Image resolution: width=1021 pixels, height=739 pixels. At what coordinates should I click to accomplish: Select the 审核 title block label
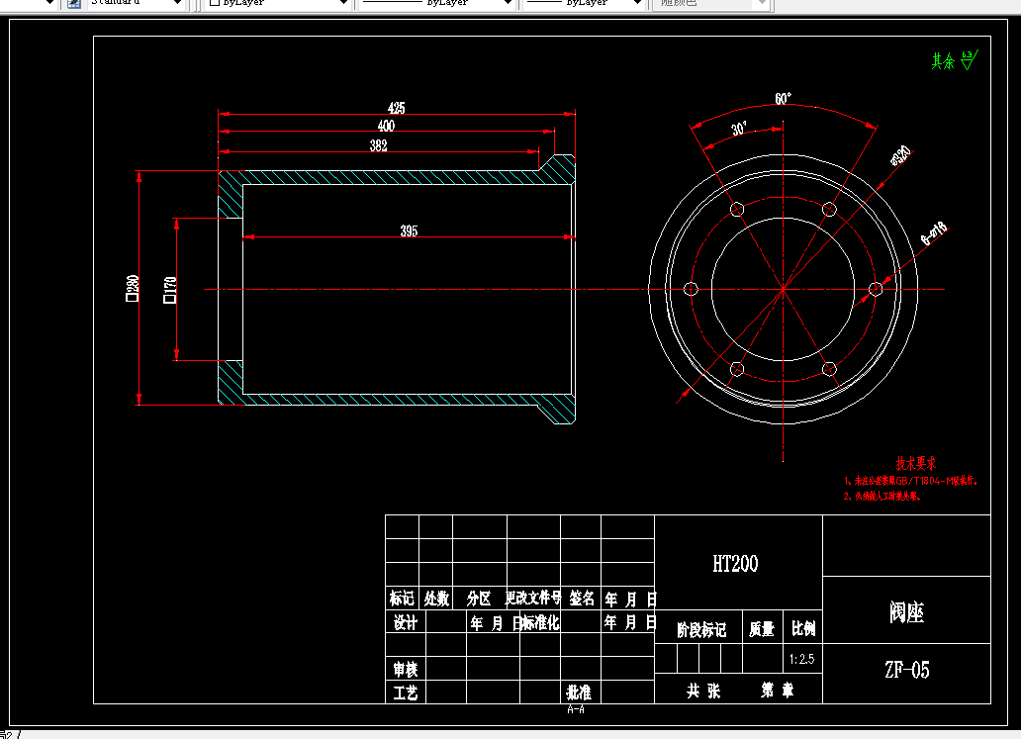pyautogui.click(x=405, y=670)
